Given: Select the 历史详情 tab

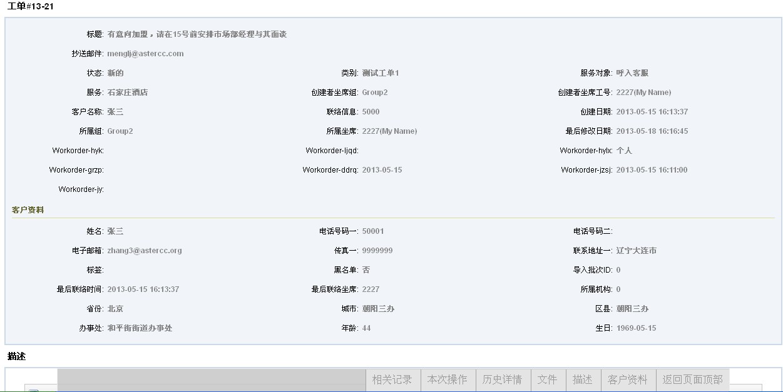Looking at the screenshot, I should pos(502,379).
